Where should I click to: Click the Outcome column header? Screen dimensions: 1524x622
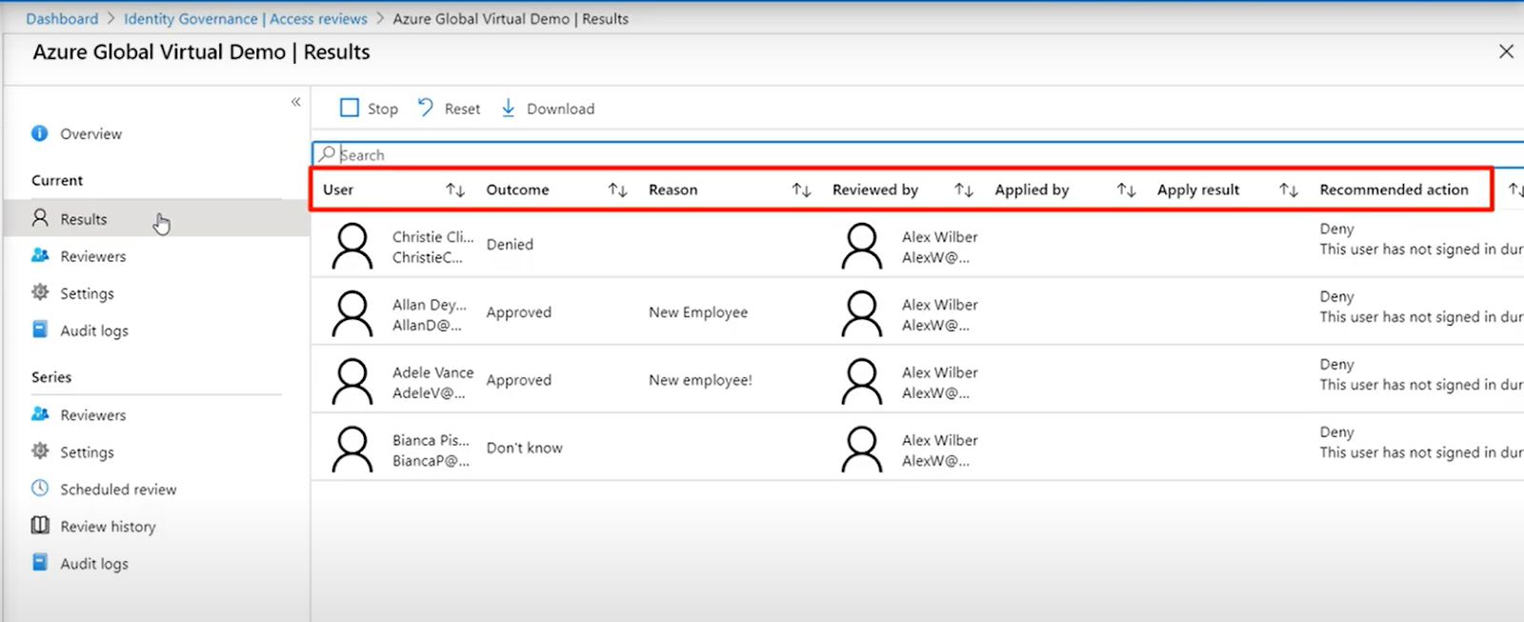click(517, 190)
